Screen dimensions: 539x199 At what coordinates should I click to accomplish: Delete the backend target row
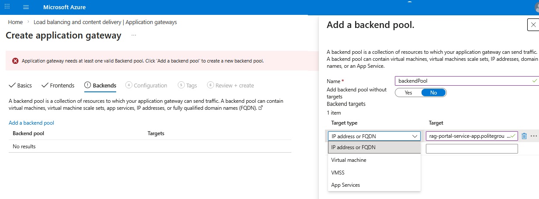coord(524,136)
